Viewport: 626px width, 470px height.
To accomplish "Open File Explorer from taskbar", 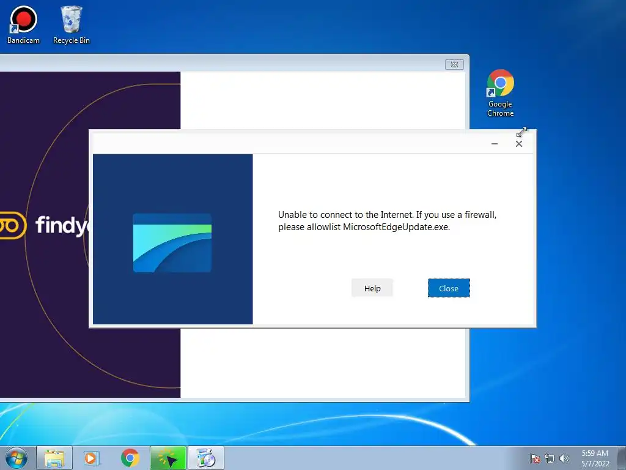I will click(x=54, y=458).
